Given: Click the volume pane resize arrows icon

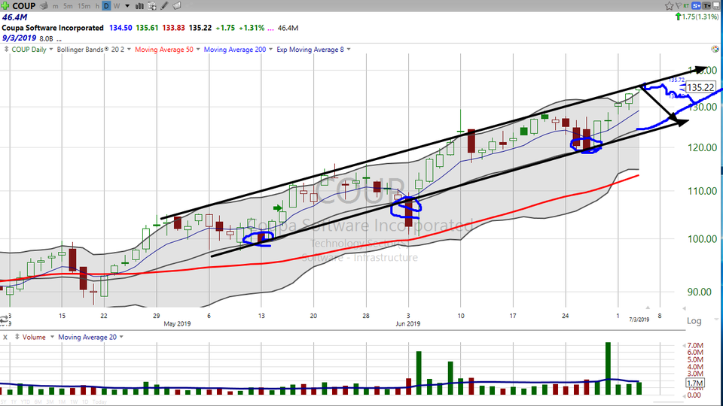Looking at the screenshot, I should pyautogui.click(x=17, y=337).
